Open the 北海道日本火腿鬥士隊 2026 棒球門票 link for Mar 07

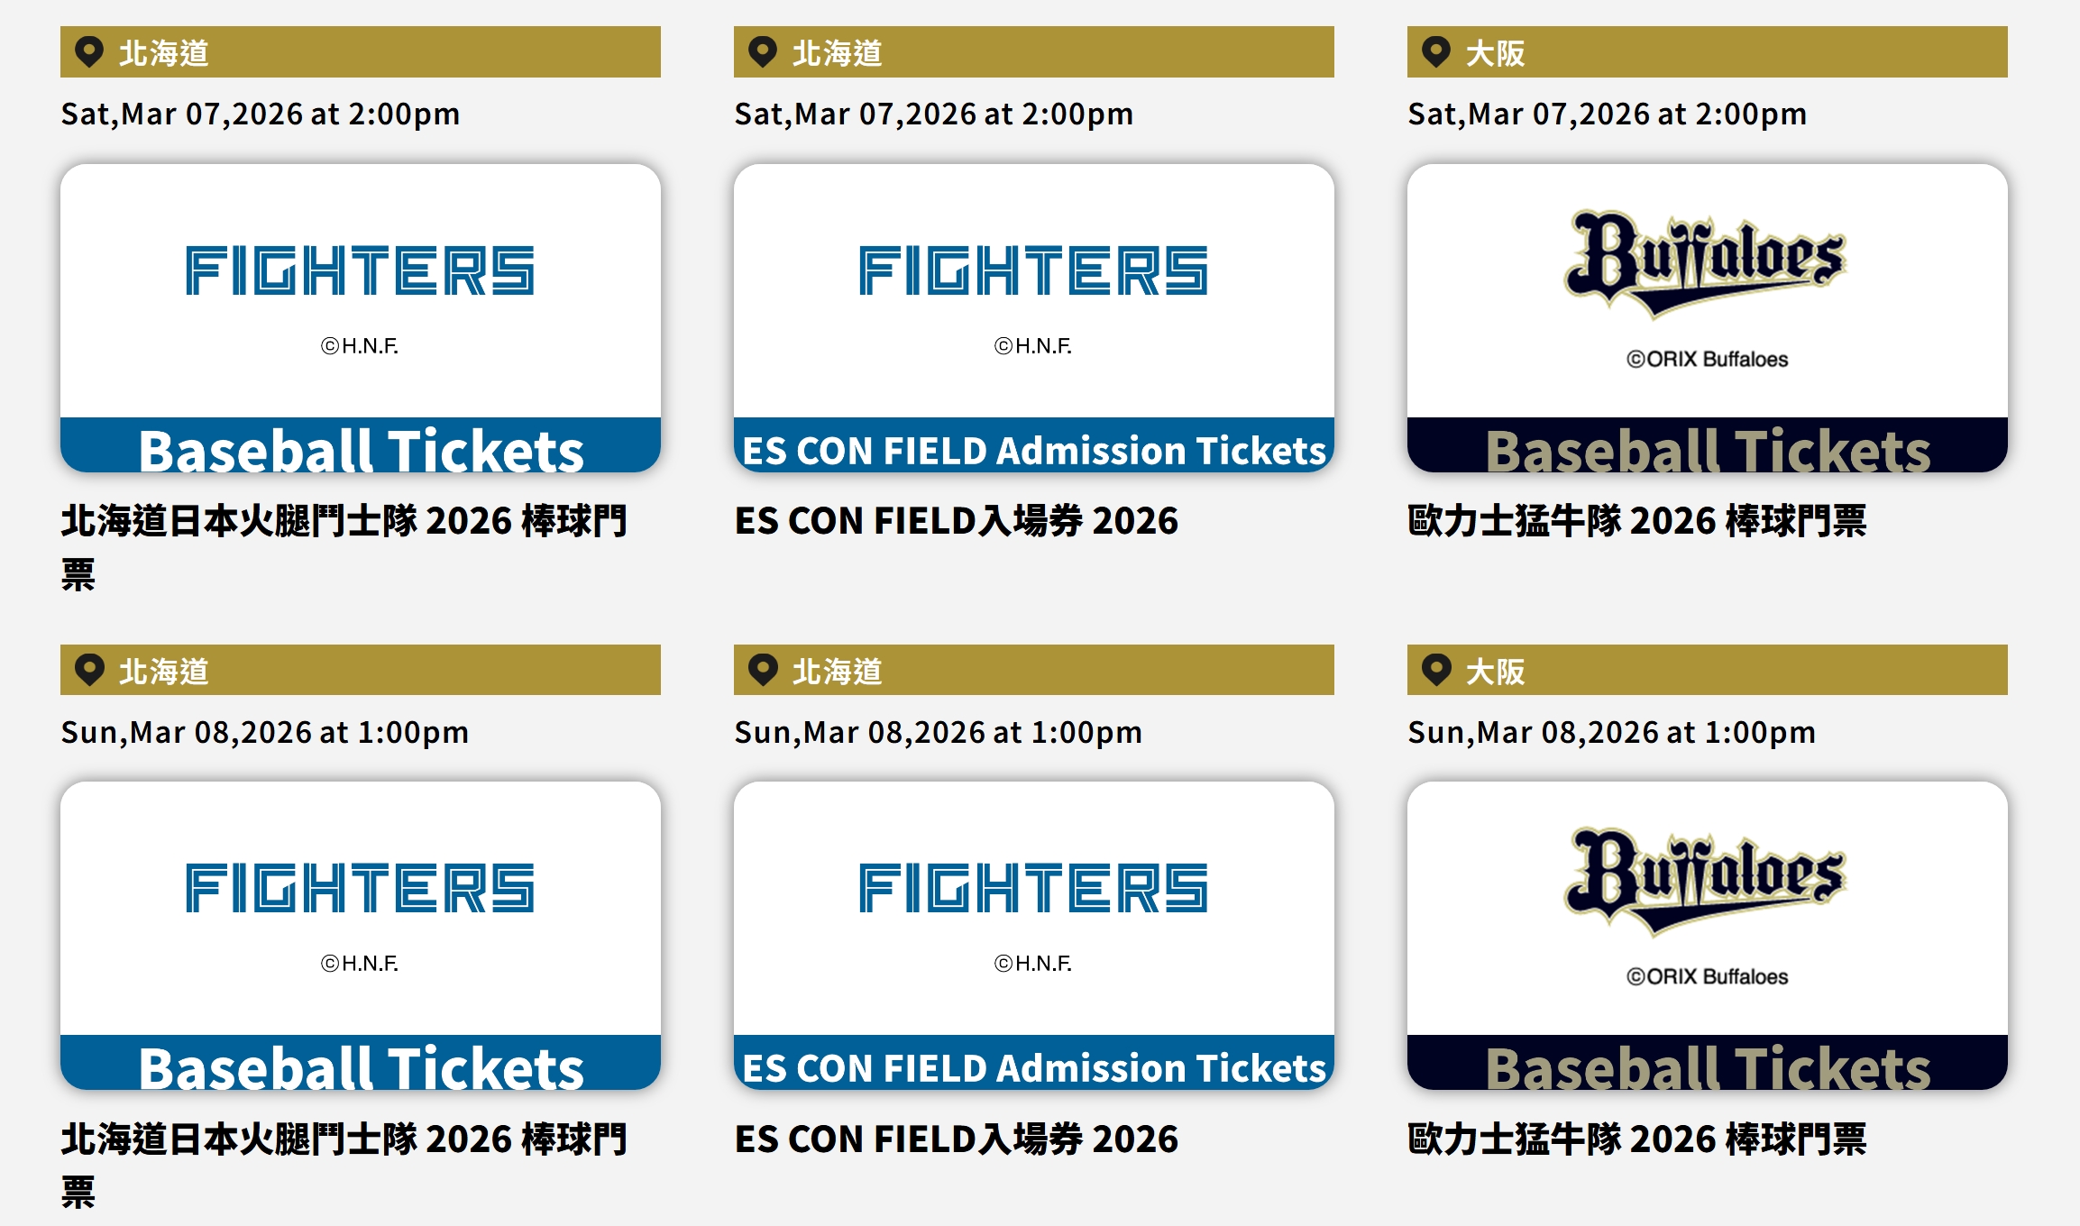pos(344,522)
